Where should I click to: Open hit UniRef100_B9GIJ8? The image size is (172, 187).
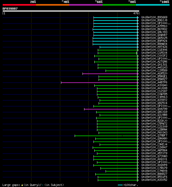point(154,20)
